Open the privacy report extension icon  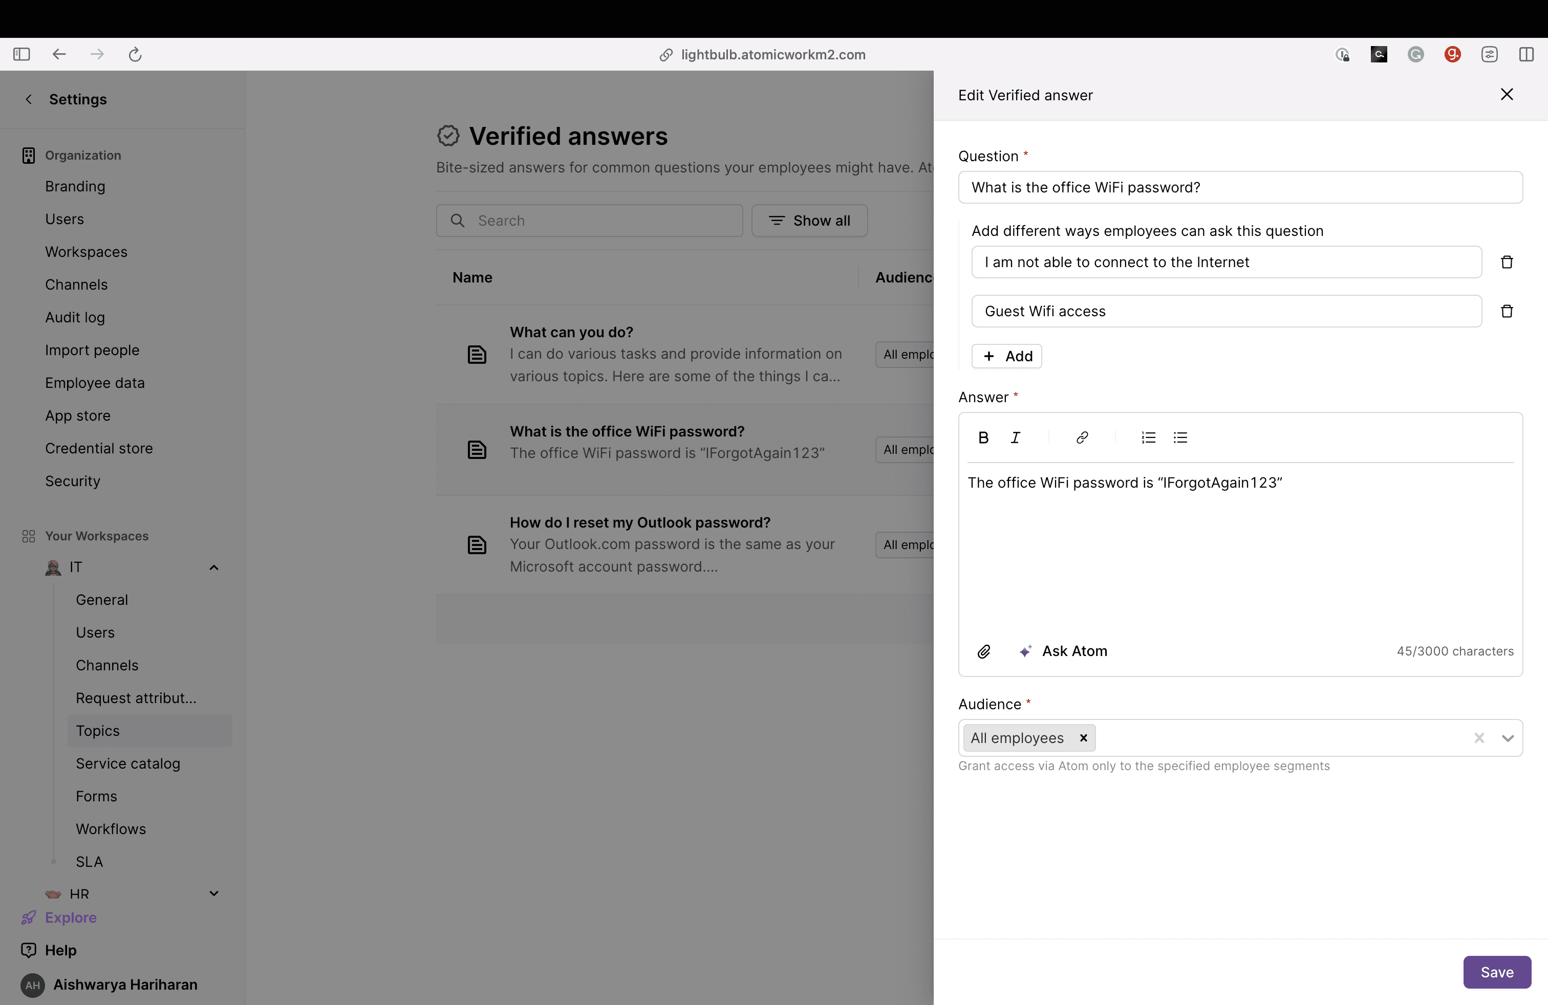point(1342,55)
